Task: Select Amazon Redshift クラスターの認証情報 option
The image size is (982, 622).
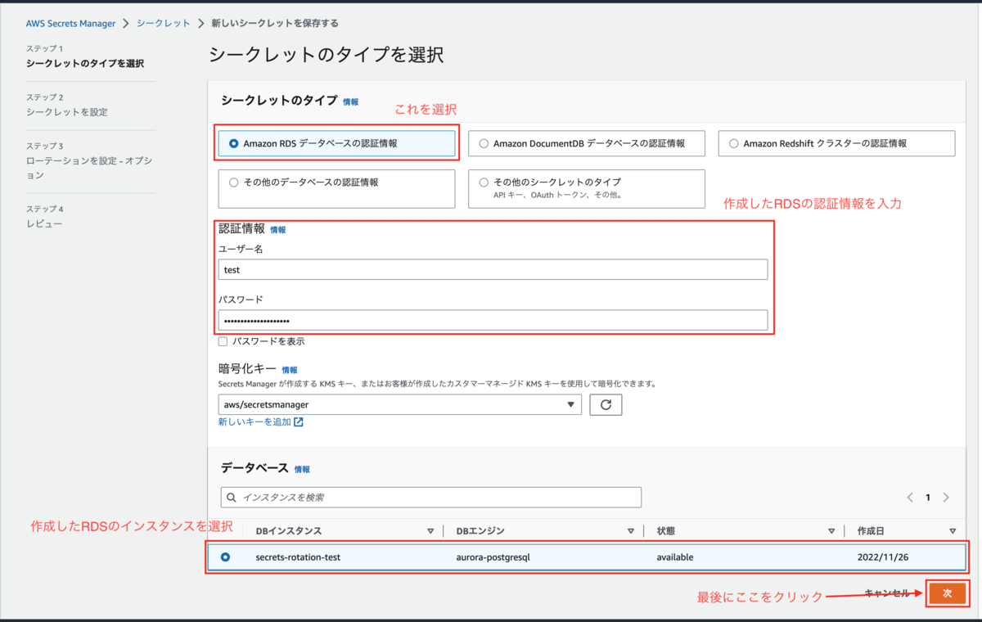Action: coord(836,143)
